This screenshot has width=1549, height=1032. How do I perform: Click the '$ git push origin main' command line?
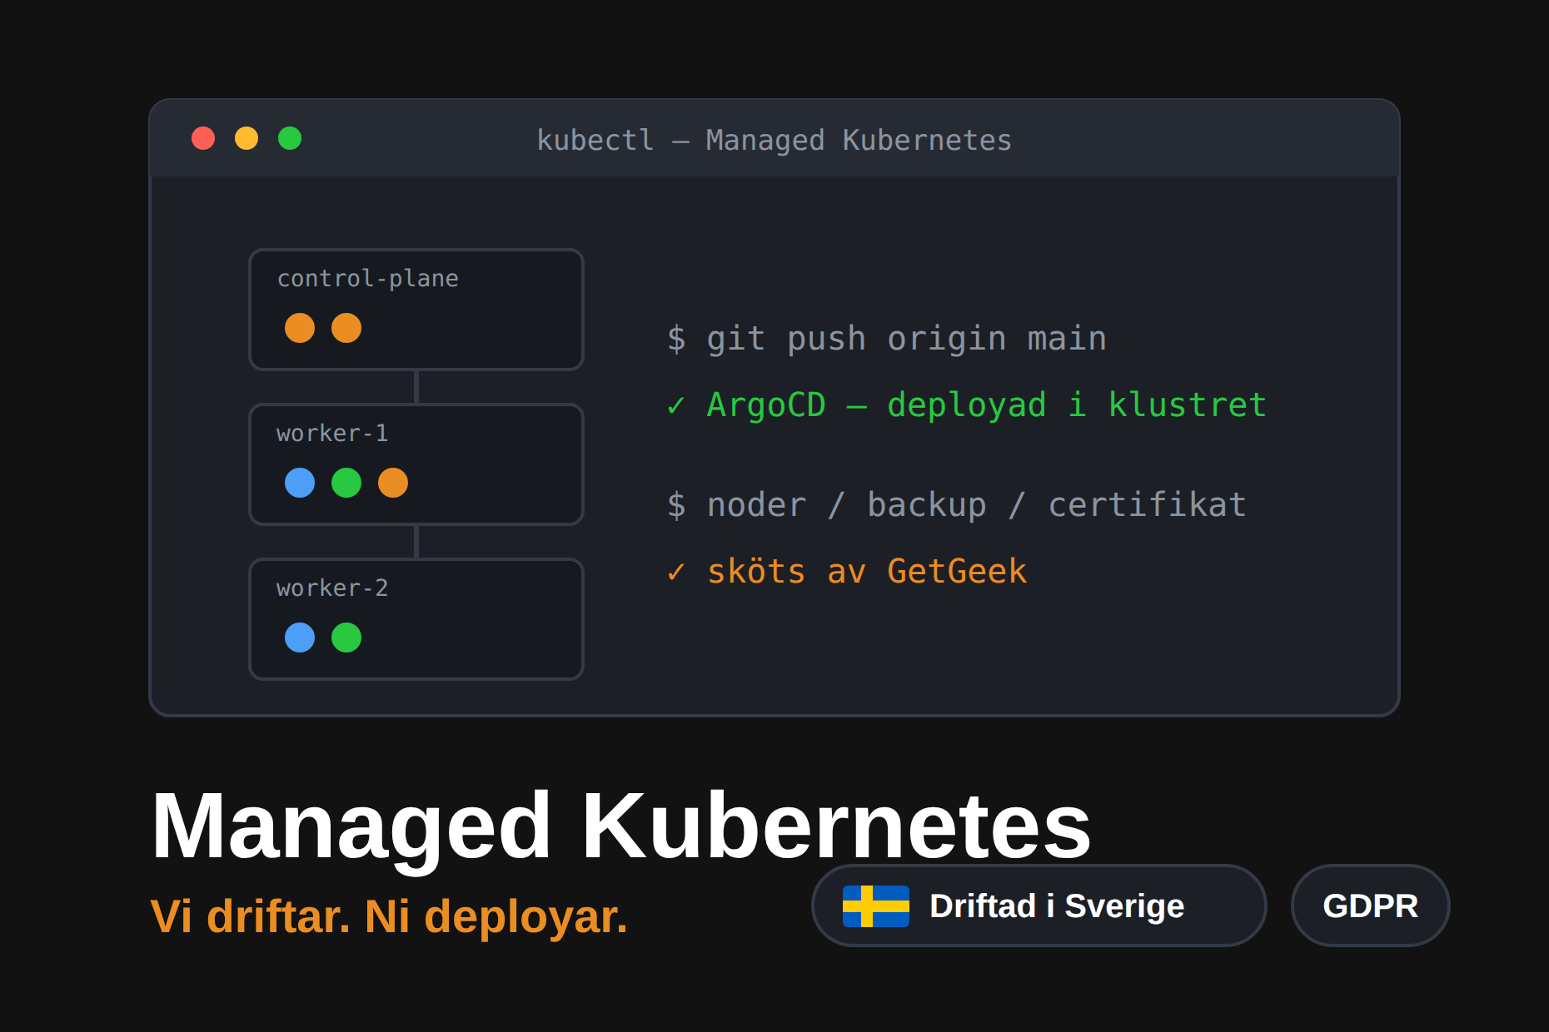click(x=887, y=339)
